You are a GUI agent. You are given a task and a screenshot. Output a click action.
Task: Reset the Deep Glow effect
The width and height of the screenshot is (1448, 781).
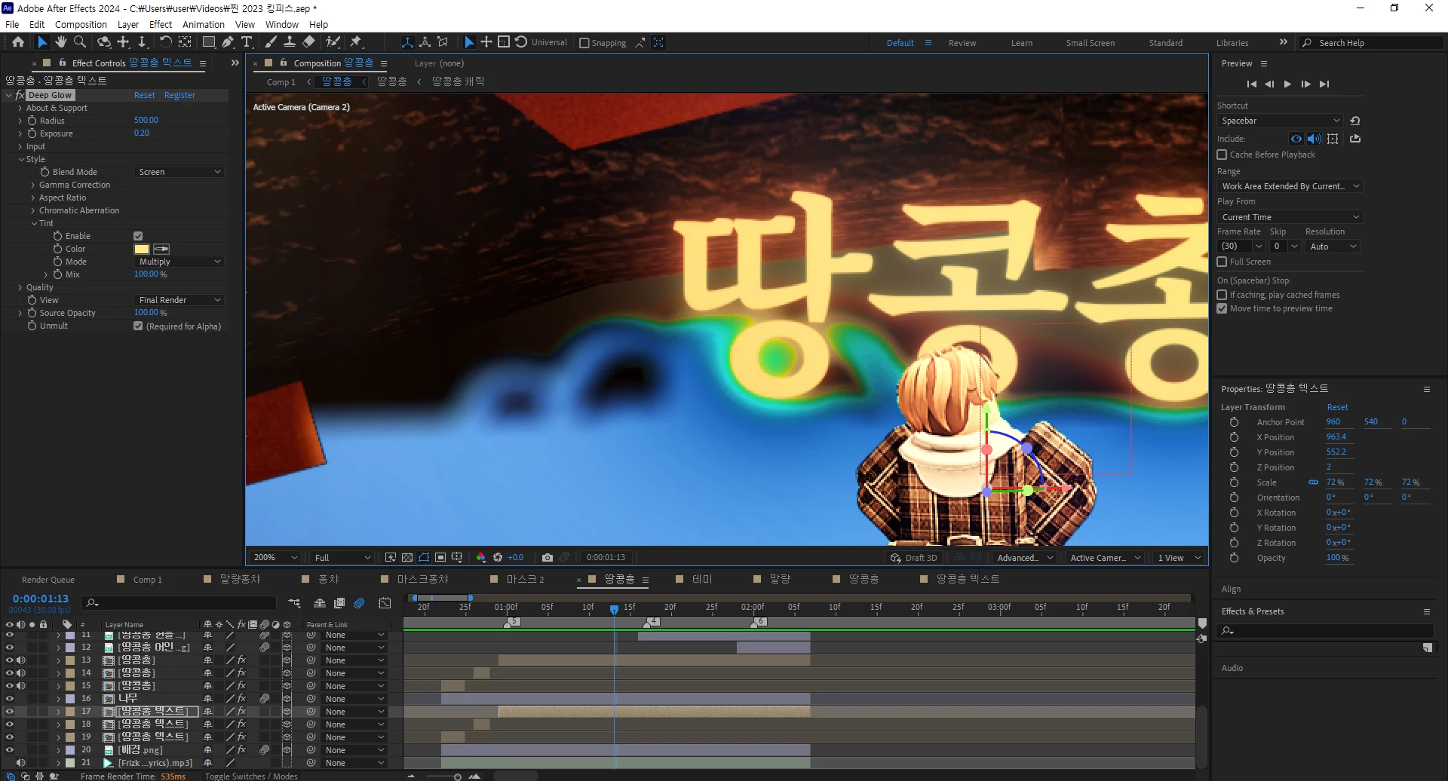[144, 95]
